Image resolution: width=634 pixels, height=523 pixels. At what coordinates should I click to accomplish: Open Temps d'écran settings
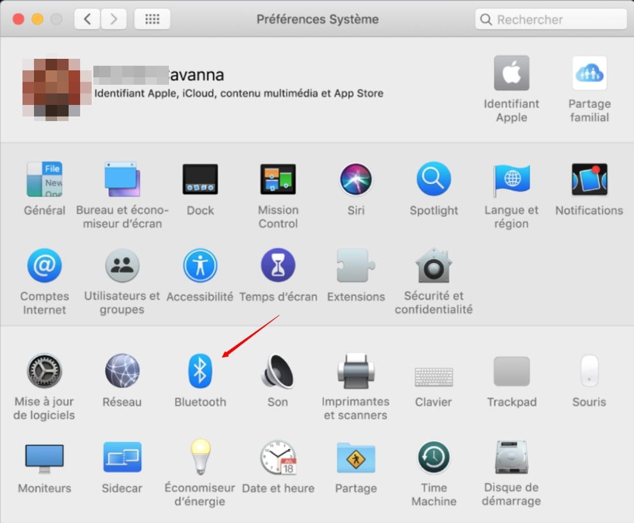tap(278, 265)
